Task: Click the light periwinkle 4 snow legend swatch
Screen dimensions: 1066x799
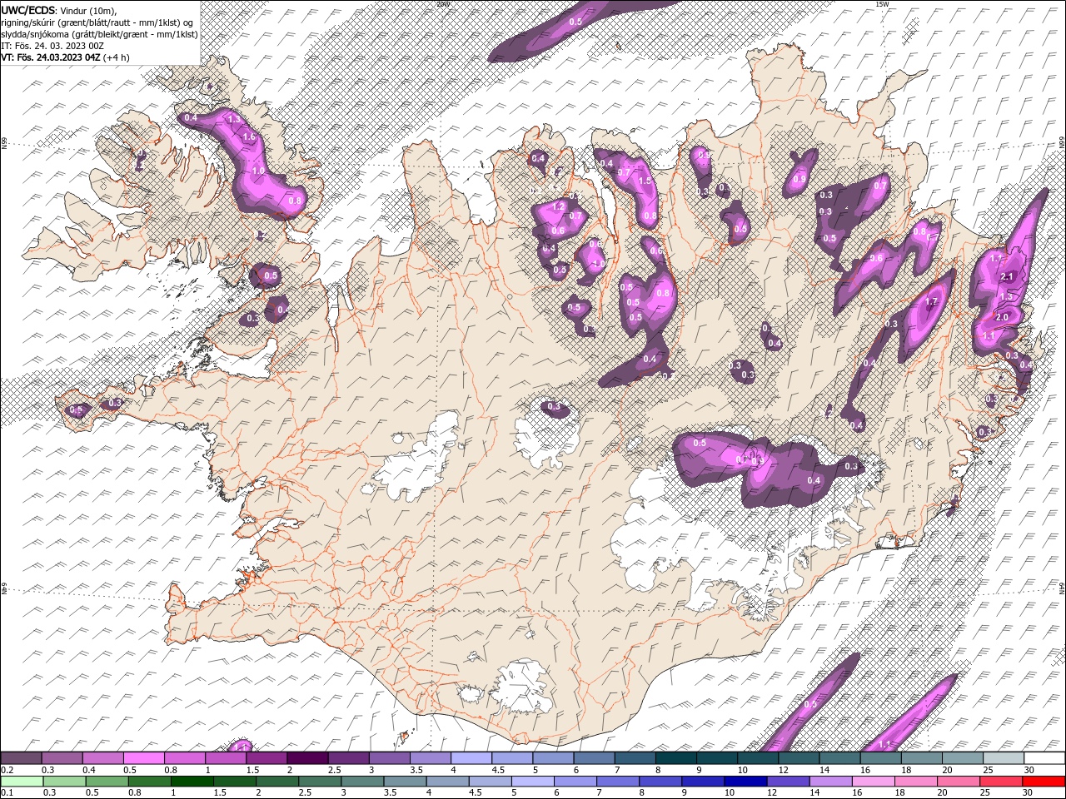Action: pyautogui.click(x=471, y=758)
